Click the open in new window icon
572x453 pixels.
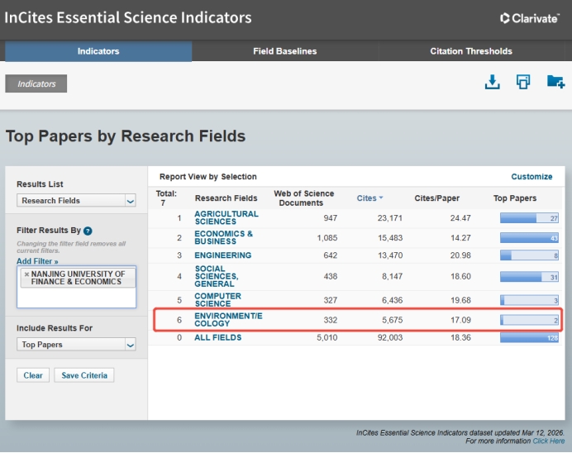[x=523, y=82]
